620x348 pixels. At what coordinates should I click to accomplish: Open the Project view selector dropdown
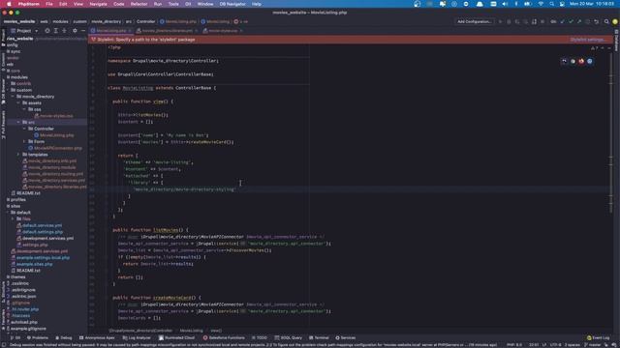(x=24, y=30)
